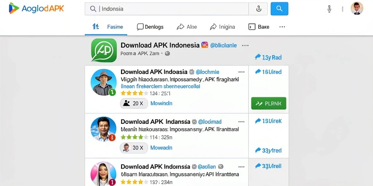Click the star rating above the '20 X' button
The height and width of the screenshot is (186, 373).
tap(134, 93)
